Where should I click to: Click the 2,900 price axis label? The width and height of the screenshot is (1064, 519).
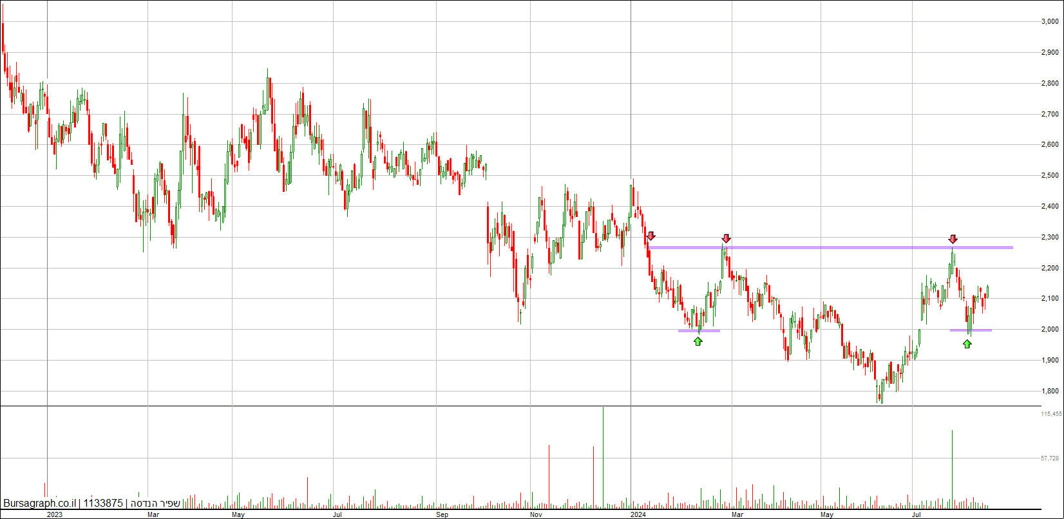[1050, 52]
